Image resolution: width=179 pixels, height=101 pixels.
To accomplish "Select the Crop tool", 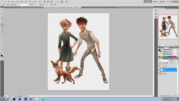I will tap(2, 18).
